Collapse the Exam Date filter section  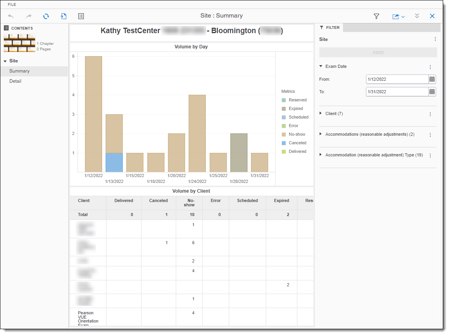[x=321, y=66]
